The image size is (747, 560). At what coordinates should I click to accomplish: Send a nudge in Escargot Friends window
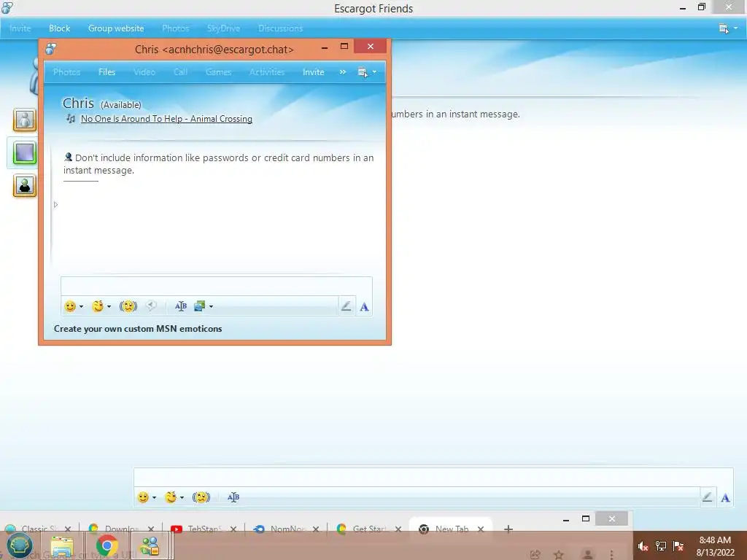201,497
